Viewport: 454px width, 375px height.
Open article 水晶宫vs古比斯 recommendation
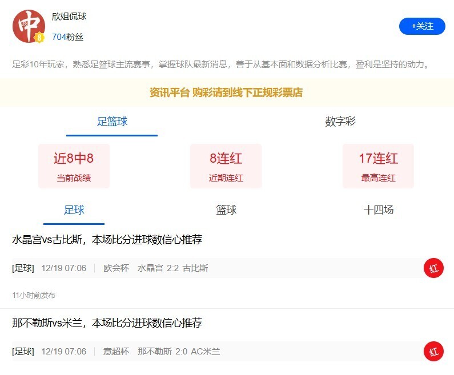pyautogui.click(x=107, y=240)
